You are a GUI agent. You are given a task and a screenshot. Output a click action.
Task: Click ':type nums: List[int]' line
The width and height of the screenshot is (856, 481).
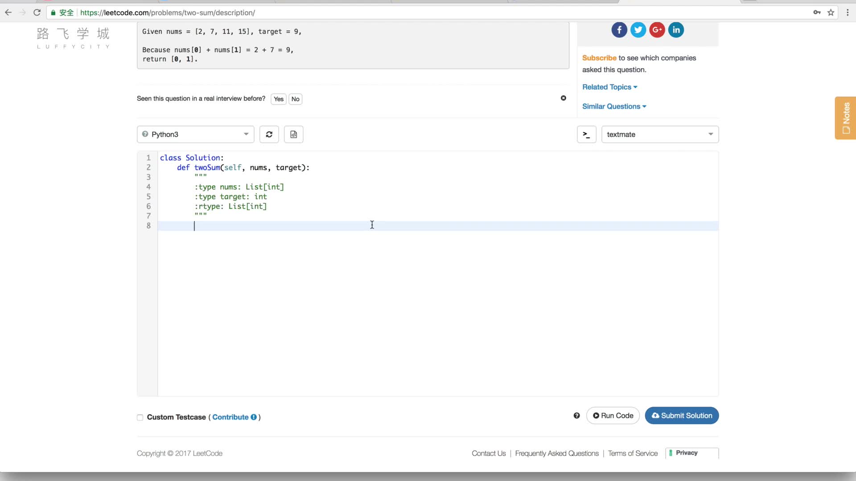click(239, 187)
